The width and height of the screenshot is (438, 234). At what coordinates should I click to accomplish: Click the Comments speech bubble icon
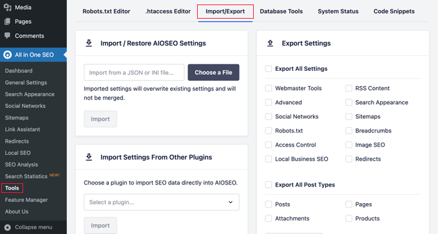[x=8, y=36]
